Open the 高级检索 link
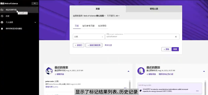The height and width of the screenshot is (95, 208). (x=108, y=45)
